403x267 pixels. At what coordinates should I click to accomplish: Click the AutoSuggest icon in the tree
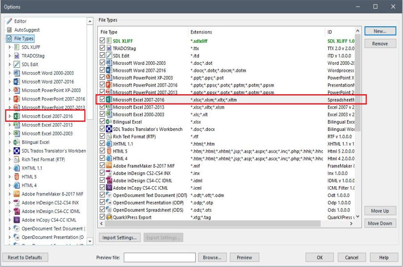pos(9,30)
